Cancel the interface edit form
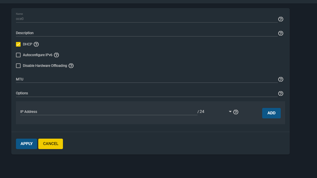 [50, 144]
